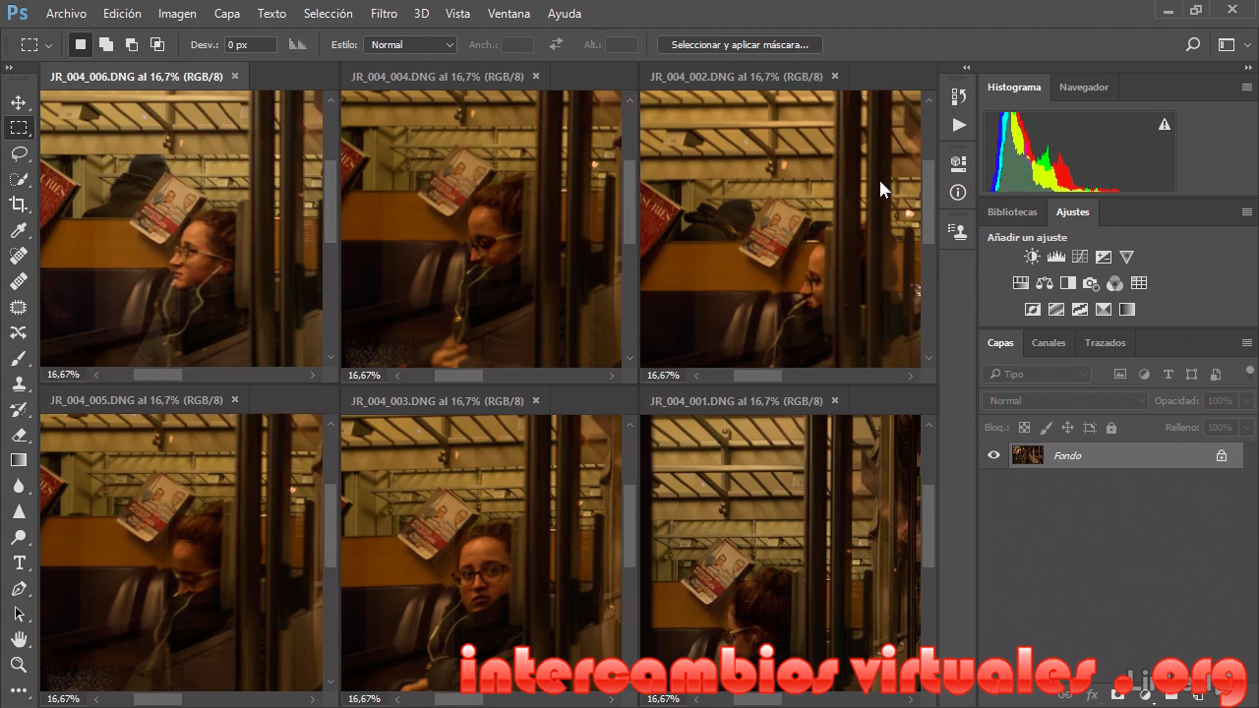Viewport: 1259px width, 708px height.
Task: Open the Filtro menu
Action: pos(384,14)
